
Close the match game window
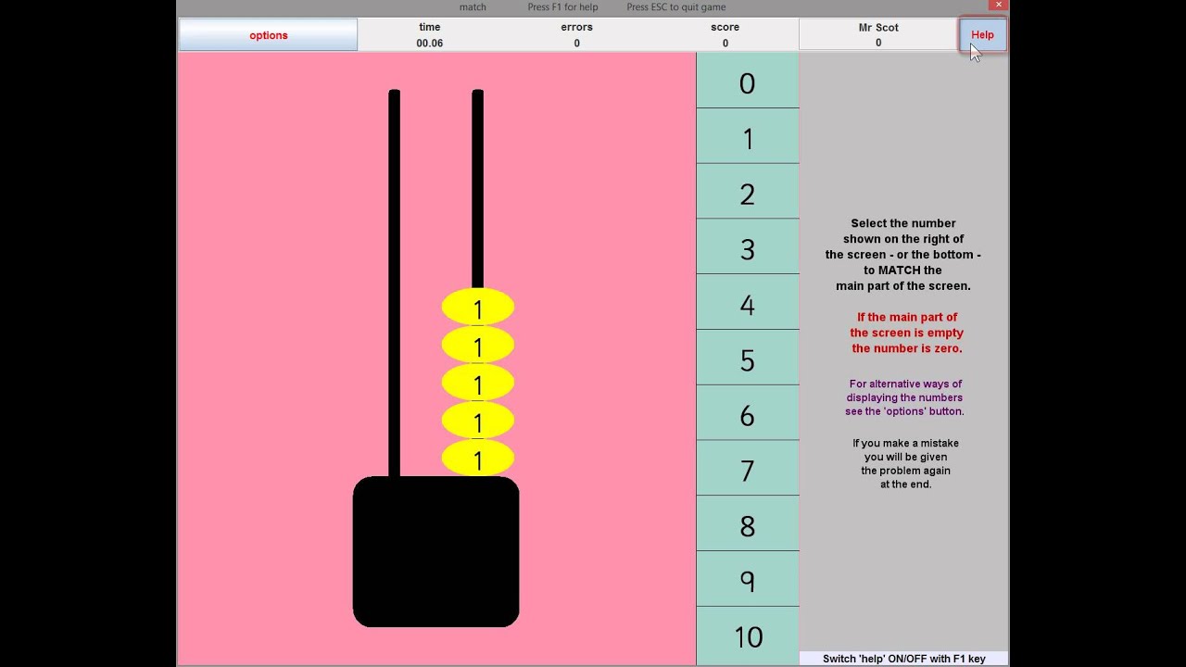click(x=998, y=6)
